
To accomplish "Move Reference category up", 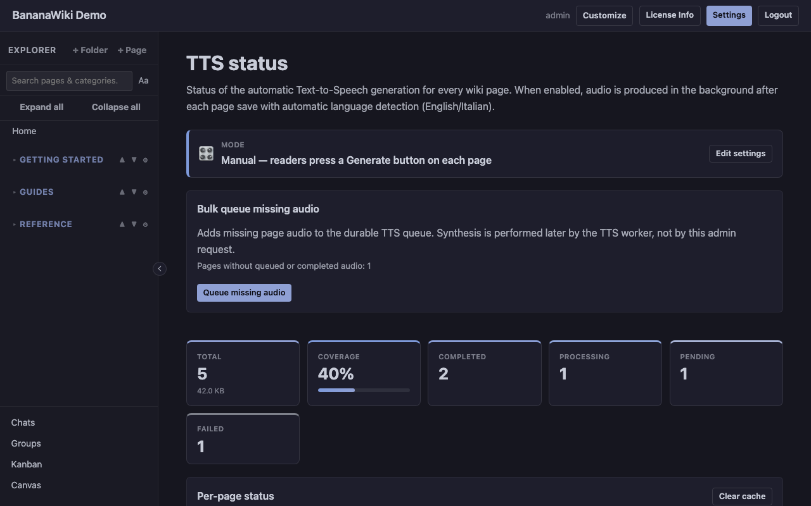I will pyautogui.click(x=122, y=225).
